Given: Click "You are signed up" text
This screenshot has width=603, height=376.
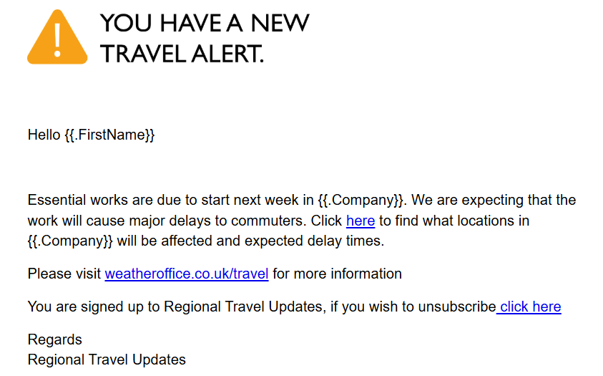Looking at the screenshot, I should pyautogui.click(x=79, y=307).
